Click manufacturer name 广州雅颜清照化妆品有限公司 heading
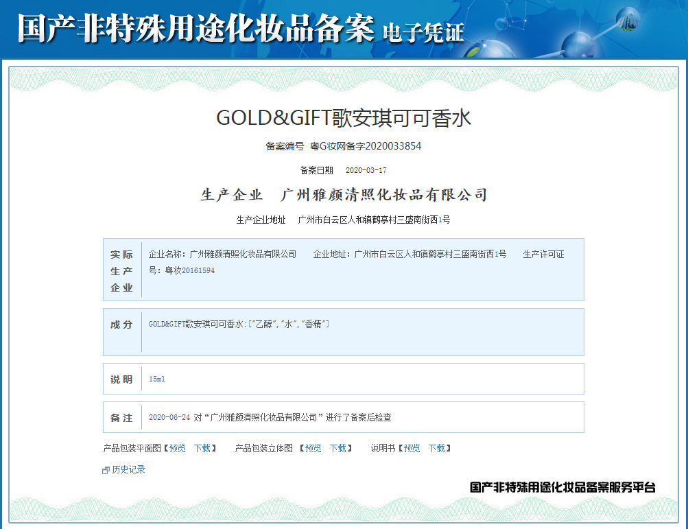This screenshot has height=529, width=688. (384, 194)
